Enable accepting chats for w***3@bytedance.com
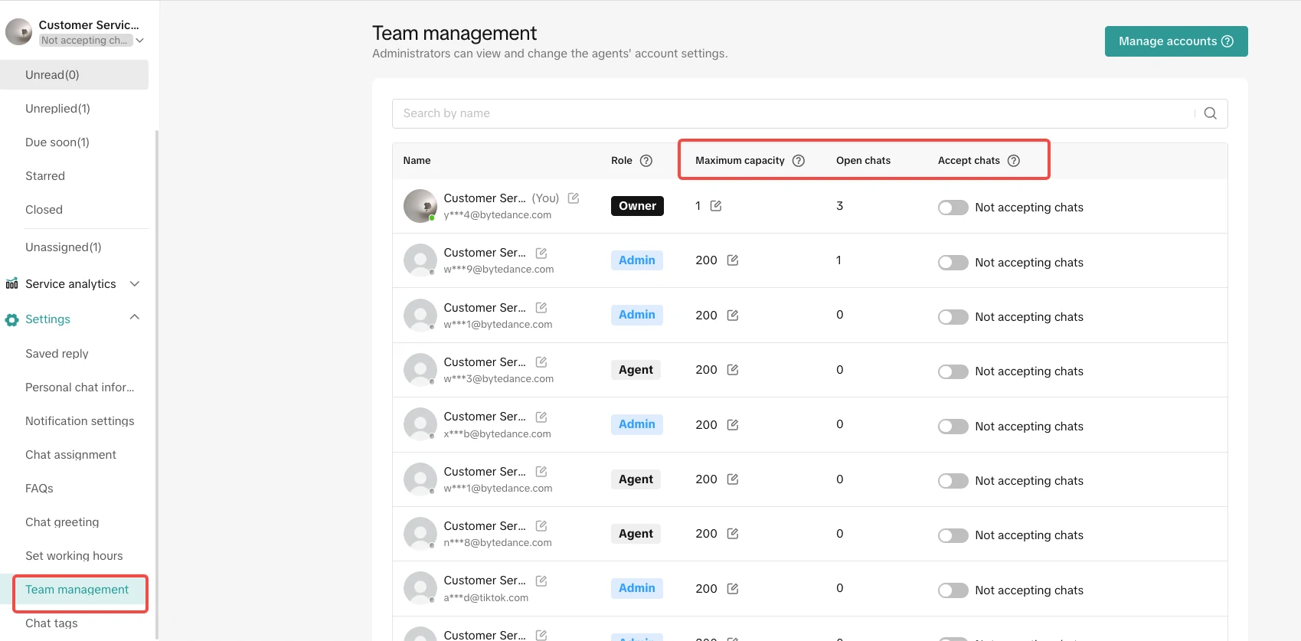The width and height of the screenshot is (1301, 641). pos(953,371)
